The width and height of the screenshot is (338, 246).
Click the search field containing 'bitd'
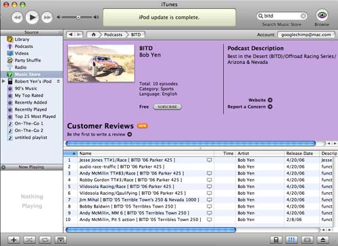tap(282, 16)
